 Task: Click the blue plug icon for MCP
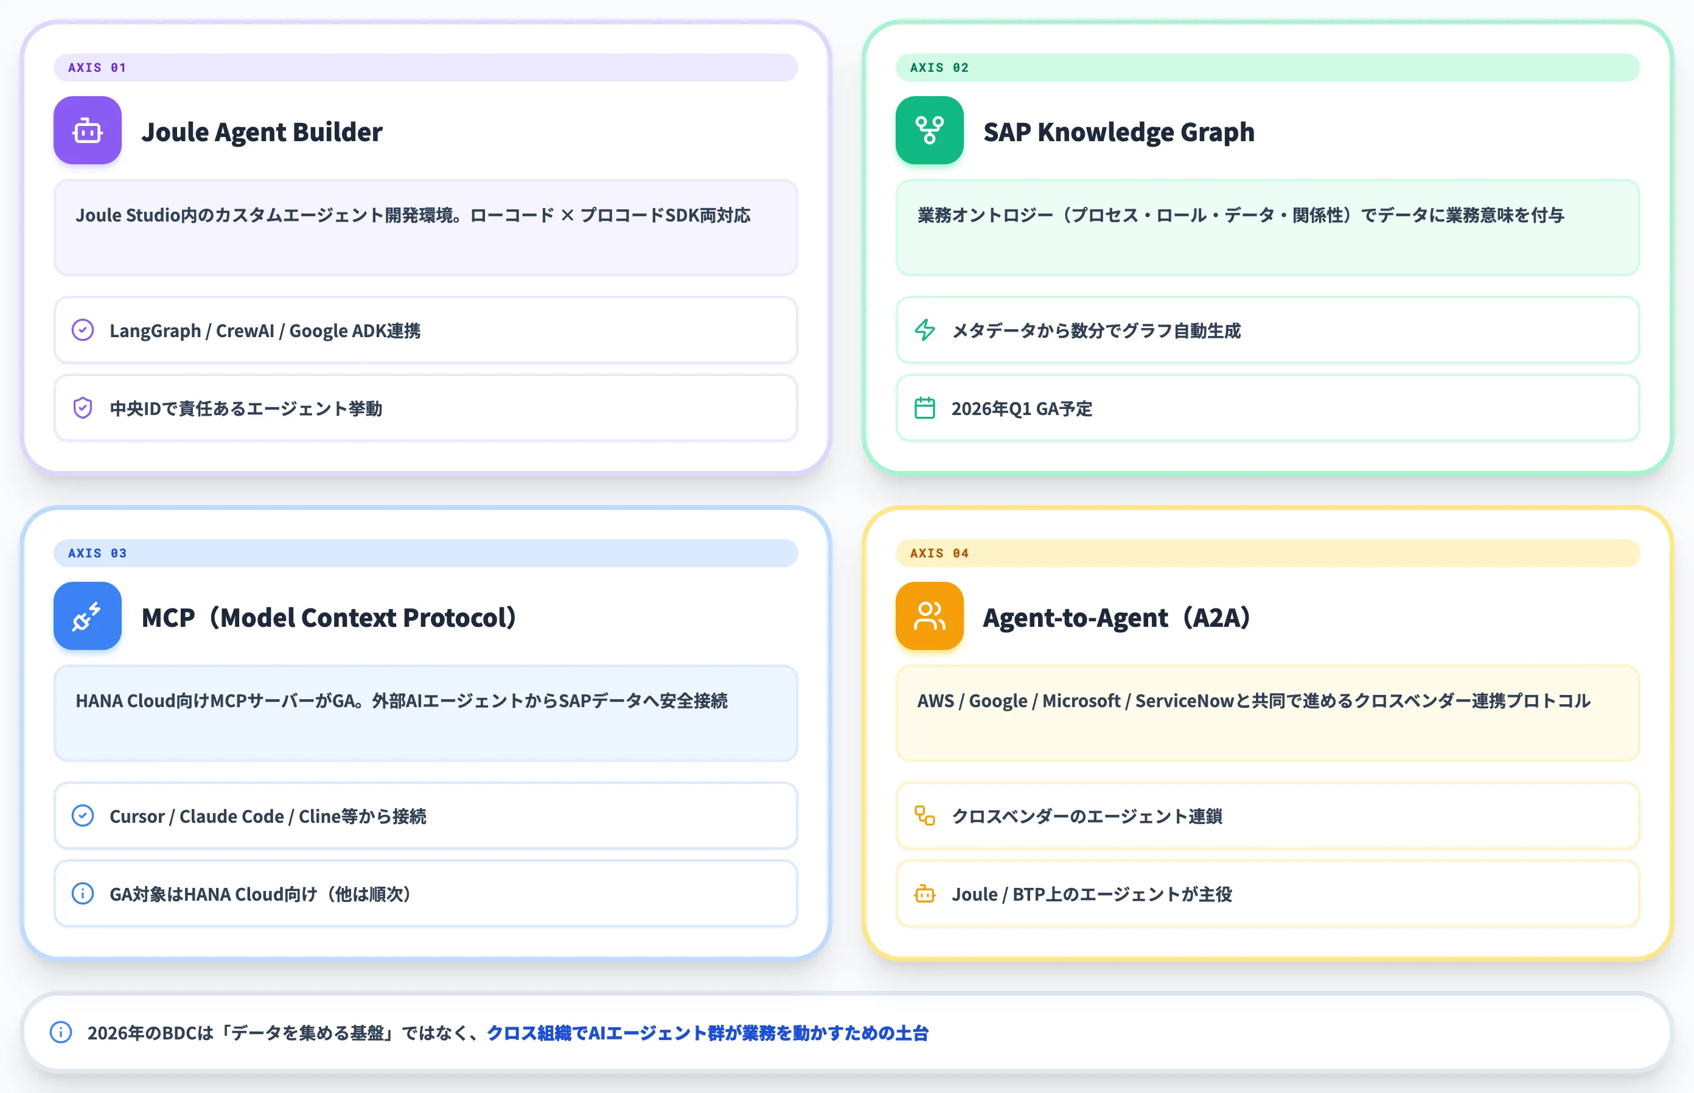tap(87, 616)
